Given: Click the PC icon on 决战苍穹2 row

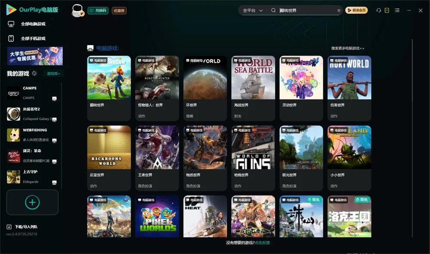Looking at the screenshot, I should (54, 120).
